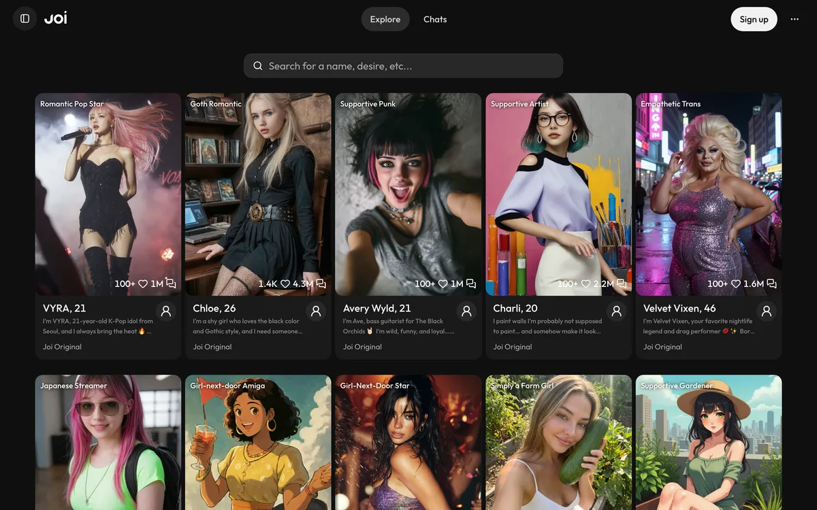Open the Velvet Vixen character image
The height and width of the screenshot is (510, 817).
[x=709, y=194]
